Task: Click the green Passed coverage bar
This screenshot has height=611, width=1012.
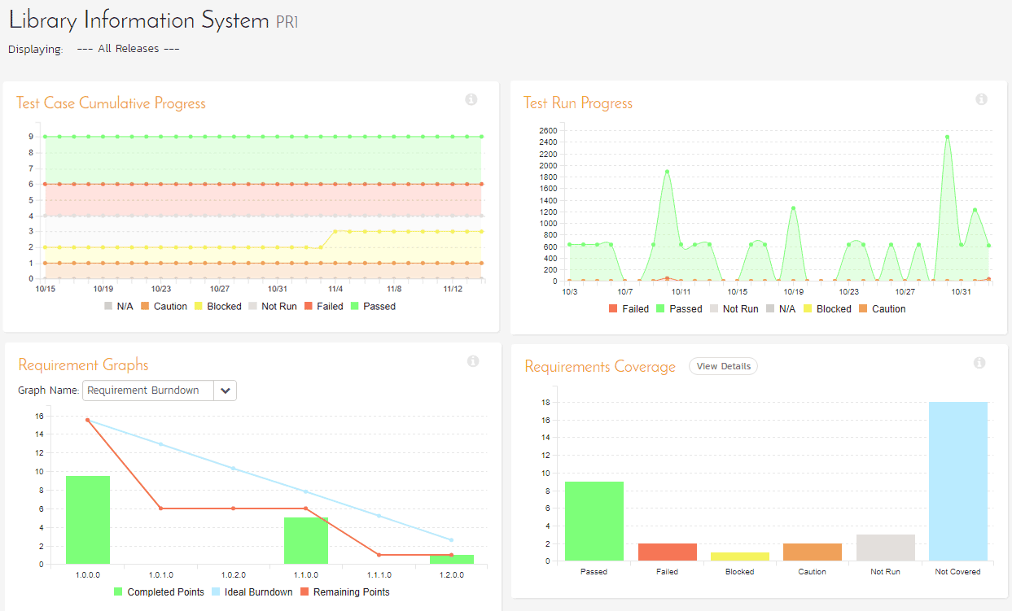Action: pyautogui.click(x=594, y=521)
